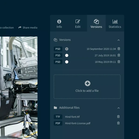Select the 10 September 2020 version radio

[x=67, y=49]
